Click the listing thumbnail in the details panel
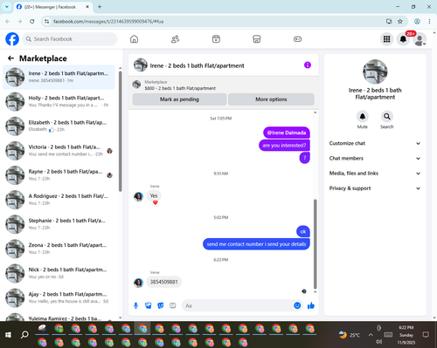Viewport: 437px width, 348px height. (x=375, y=72)
